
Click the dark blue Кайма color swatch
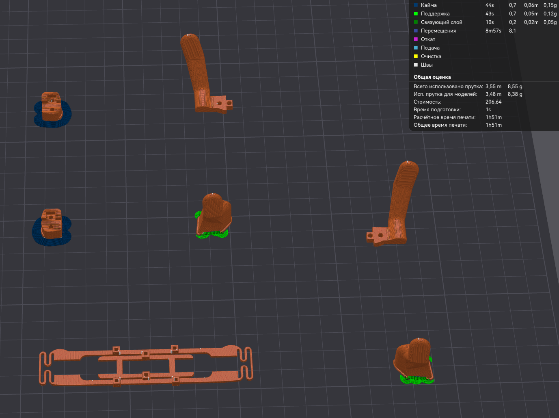pyautogui.click(x=416, y=5)
